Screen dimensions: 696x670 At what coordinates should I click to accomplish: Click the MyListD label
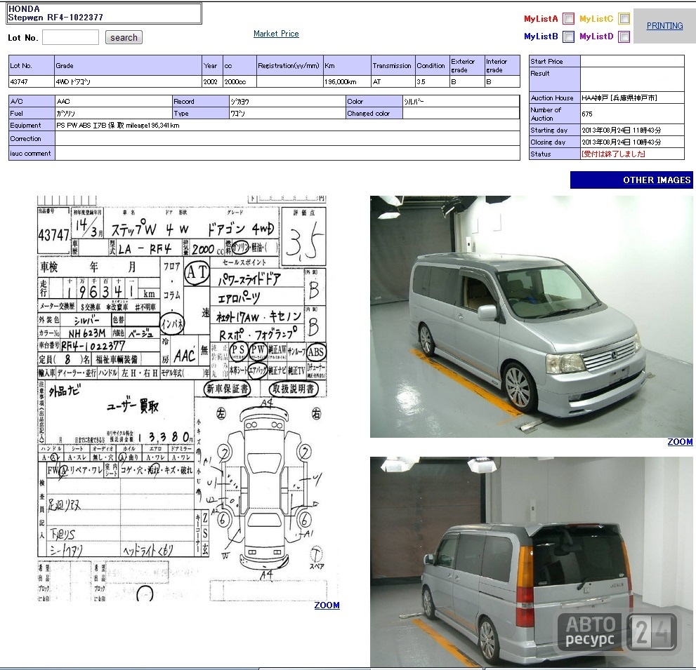pyautogui.click(x=596, y=36)
